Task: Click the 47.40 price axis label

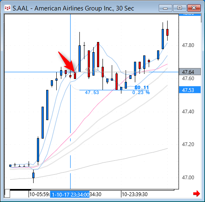Action: (188, 112)
